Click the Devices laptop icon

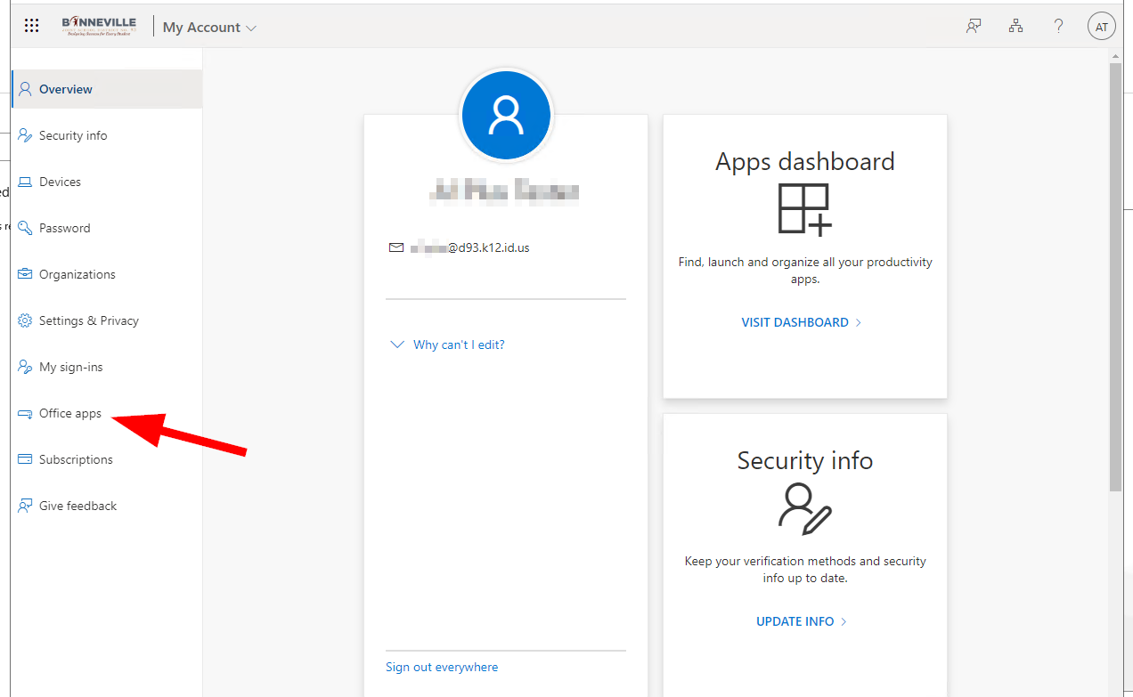(x=24, y=181)
